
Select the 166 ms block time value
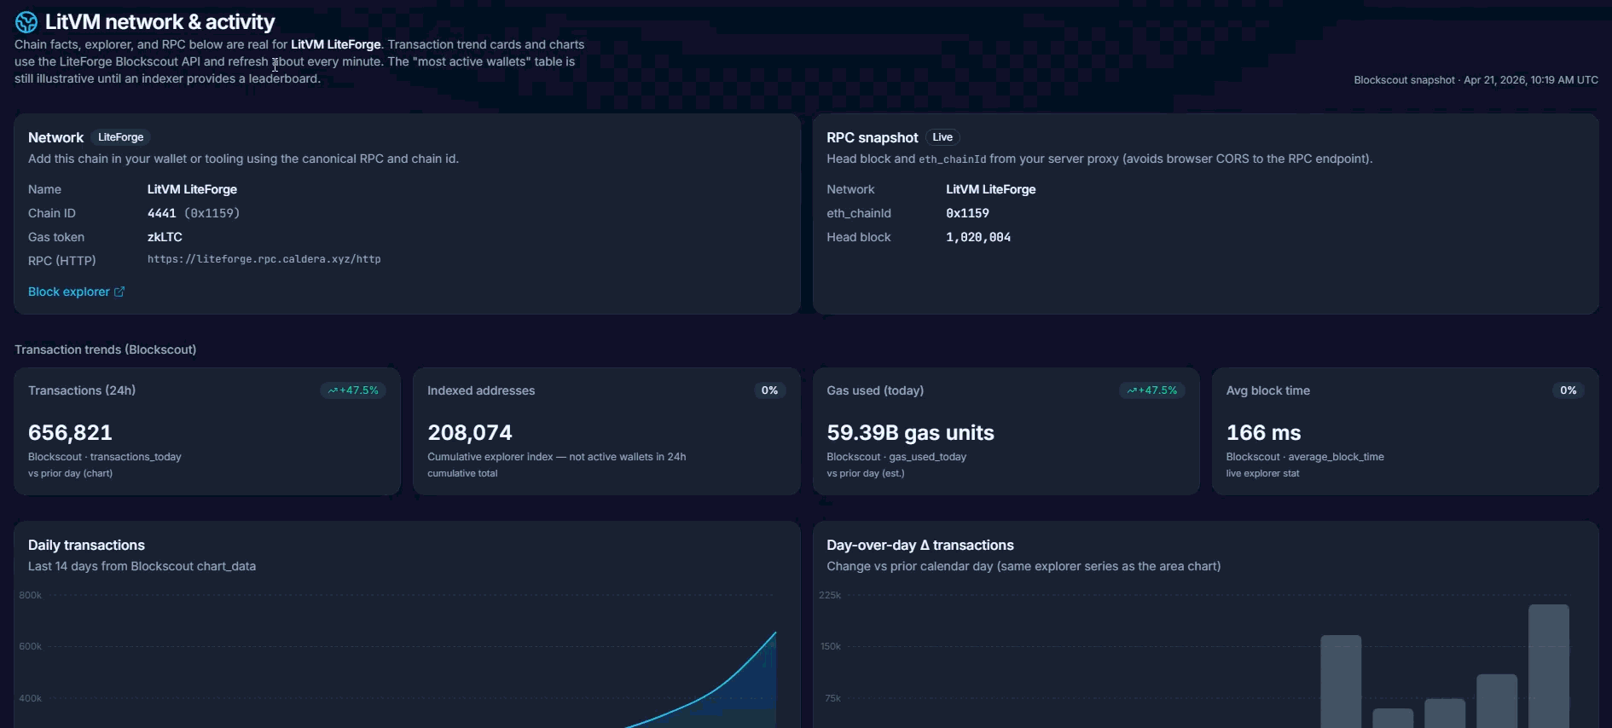tap(1263, 433)
